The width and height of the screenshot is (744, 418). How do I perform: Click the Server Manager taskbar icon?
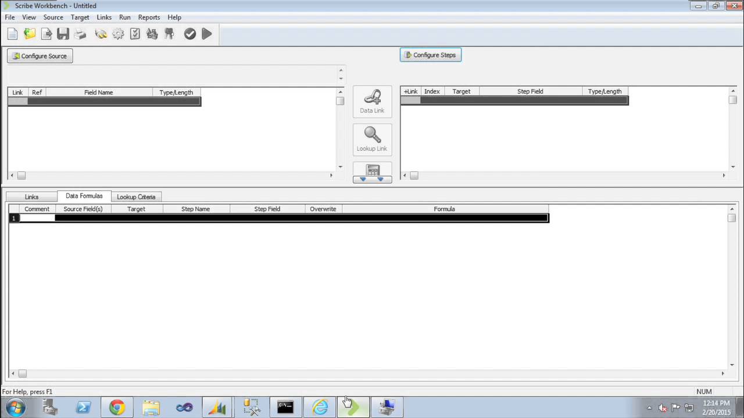pyautogui.click(x=49, y=408)
